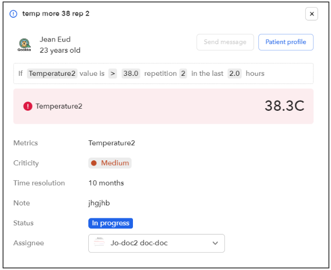Select the Temperature2 rule chip
The width and height of the screenshot is (331, 270).
(52, 73)
